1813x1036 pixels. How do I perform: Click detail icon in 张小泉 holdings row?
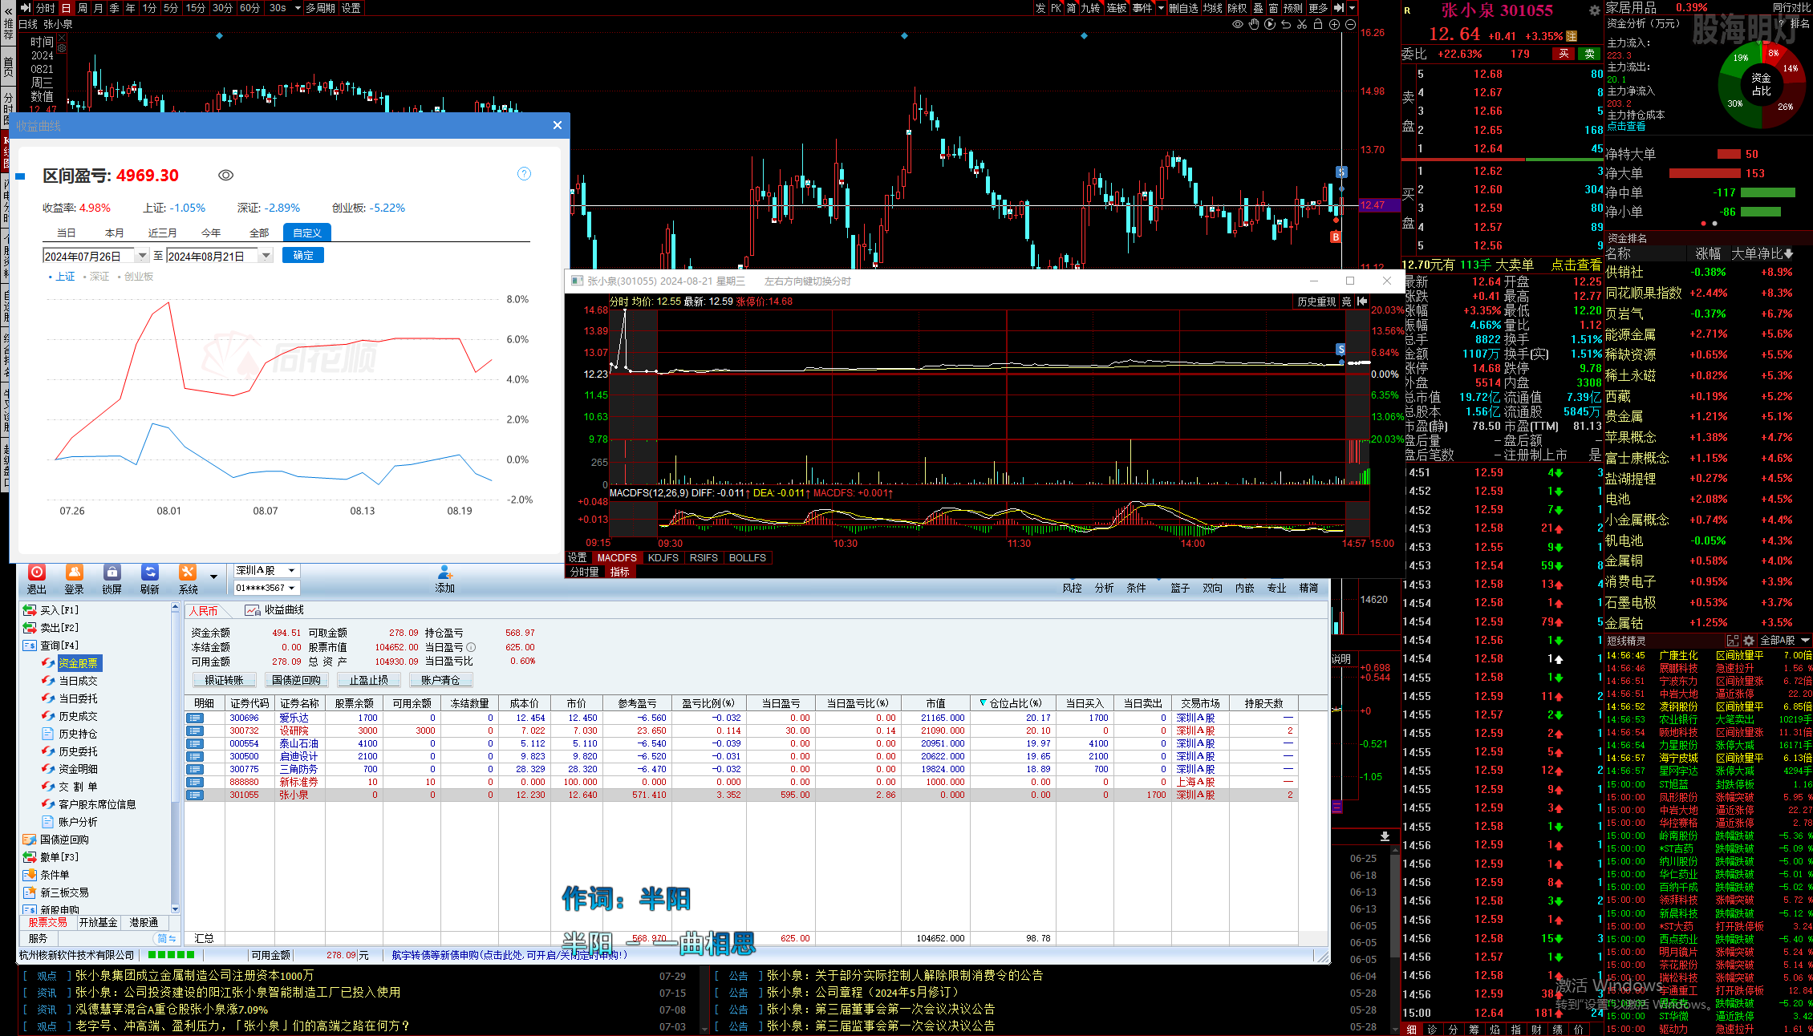coord(194,795)
